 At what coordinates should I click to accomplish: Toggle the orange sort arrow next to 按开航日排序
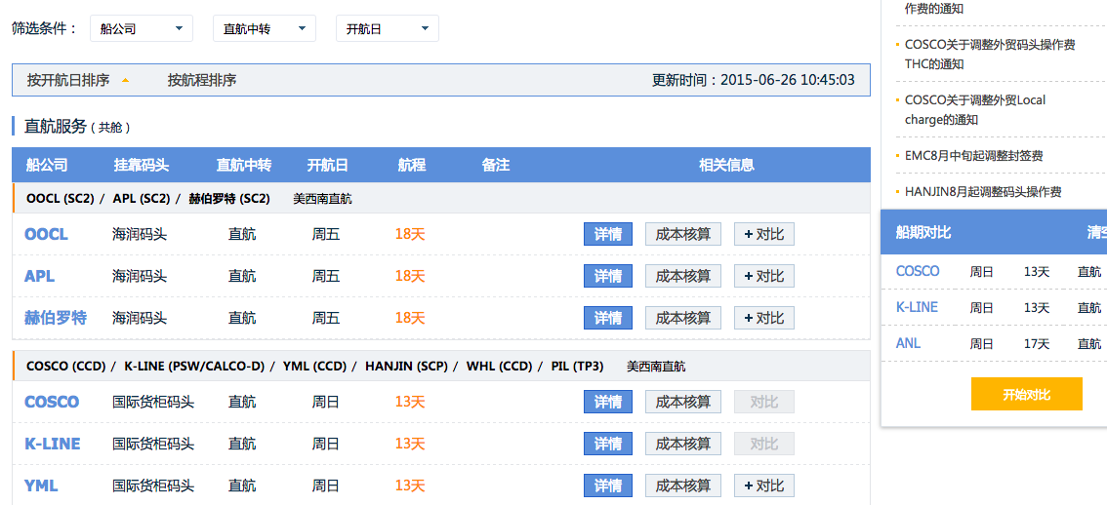click(x=125, y=80)
